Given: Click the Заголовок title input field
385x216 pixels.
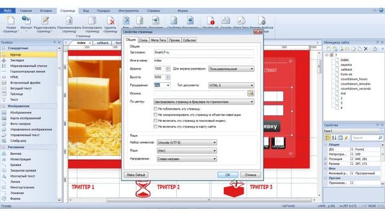Looking at the screenshot, I should coord(203,52).
